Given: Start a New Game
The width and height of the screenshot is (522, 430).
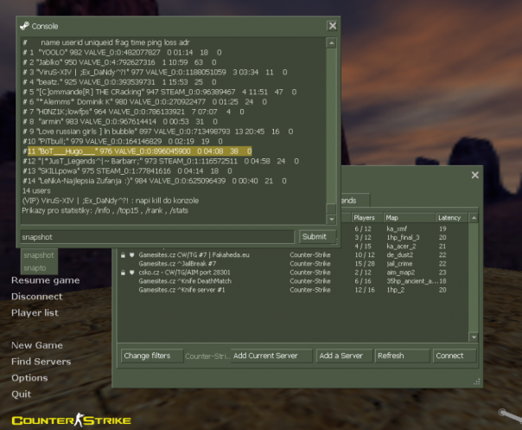Looking at the screenshot, I should (36, 345).
